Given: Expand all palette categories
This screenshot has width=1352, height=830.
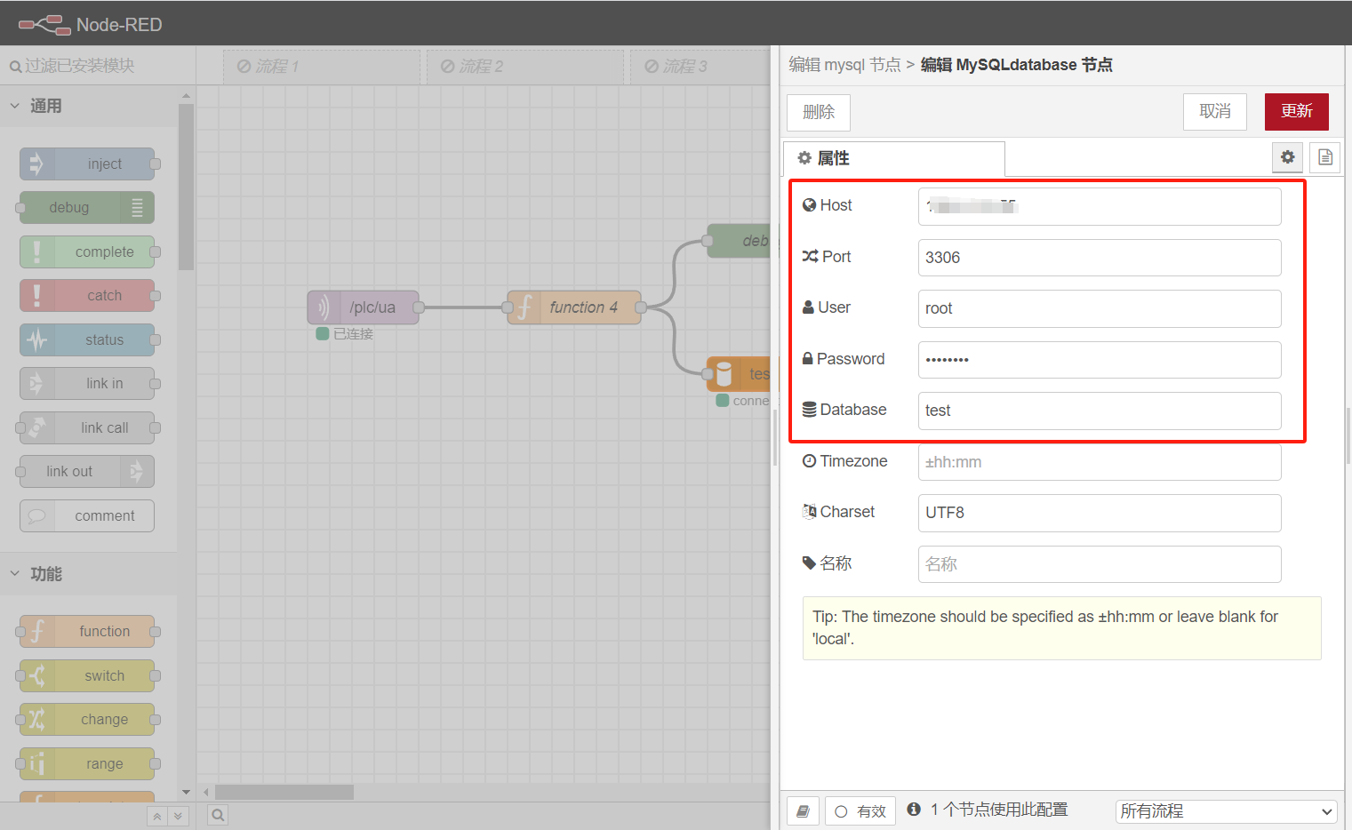Looking at the screenshot, I should point(178,816).
